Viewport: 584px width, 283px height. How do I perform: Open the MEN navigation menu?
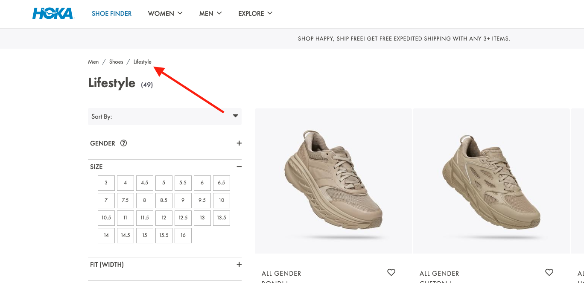(x=210, y=14)
